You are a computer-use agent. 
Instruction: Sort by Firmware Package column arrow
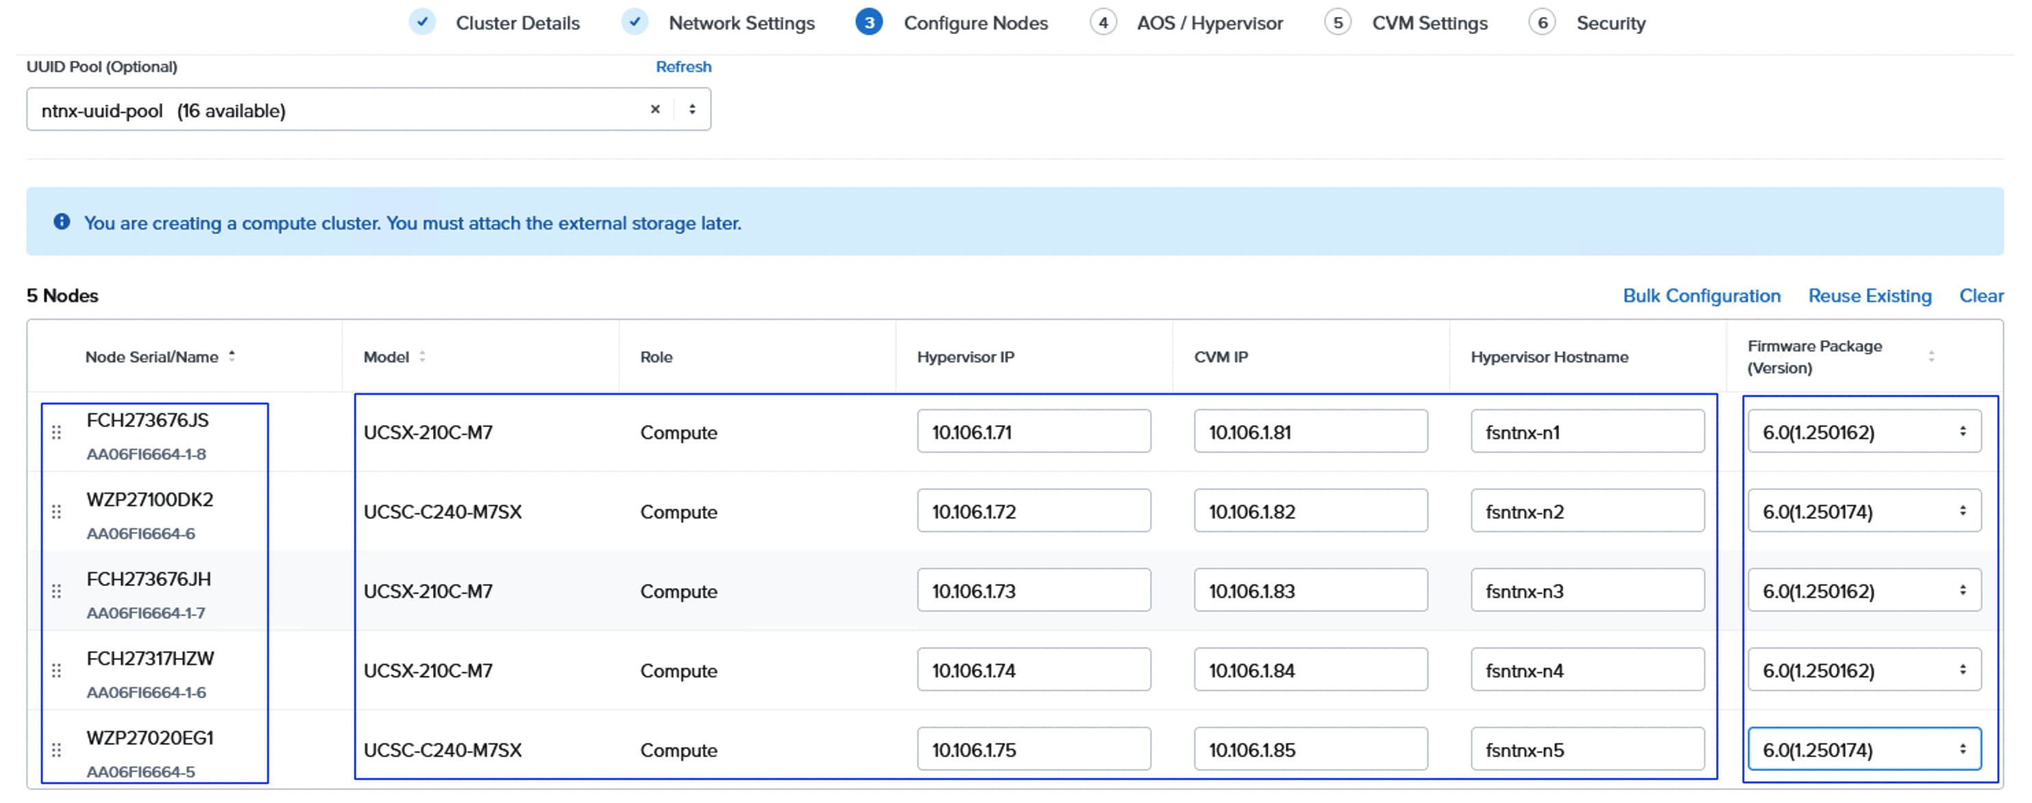pyautogui.click(x=1931, y=356)
